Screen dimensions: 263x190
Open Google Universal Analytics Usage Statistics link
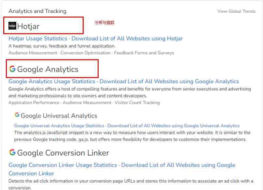[x=59, y=126]
